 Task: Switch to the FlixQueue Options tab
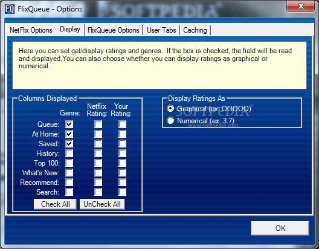pyautogui.click(x=114, y=30)
